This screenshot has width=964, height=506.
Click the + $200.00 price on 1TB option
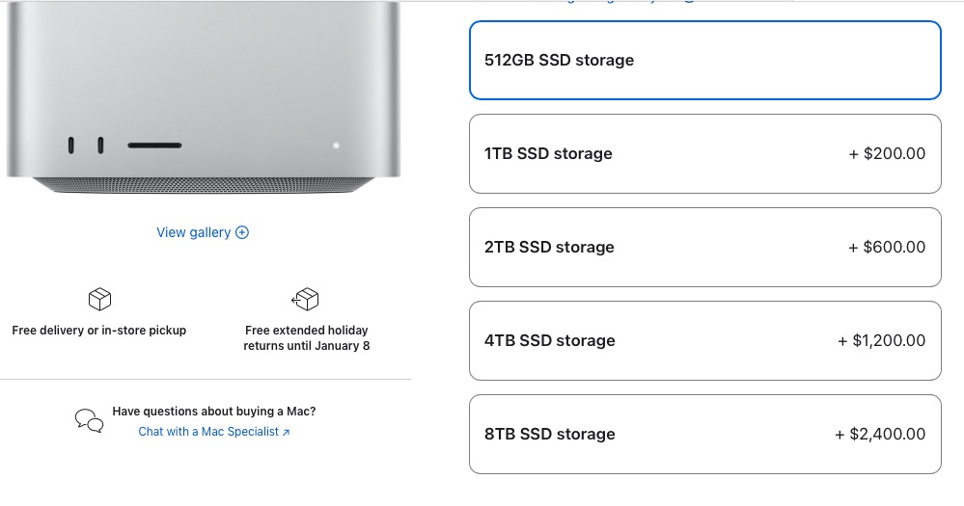887,153
